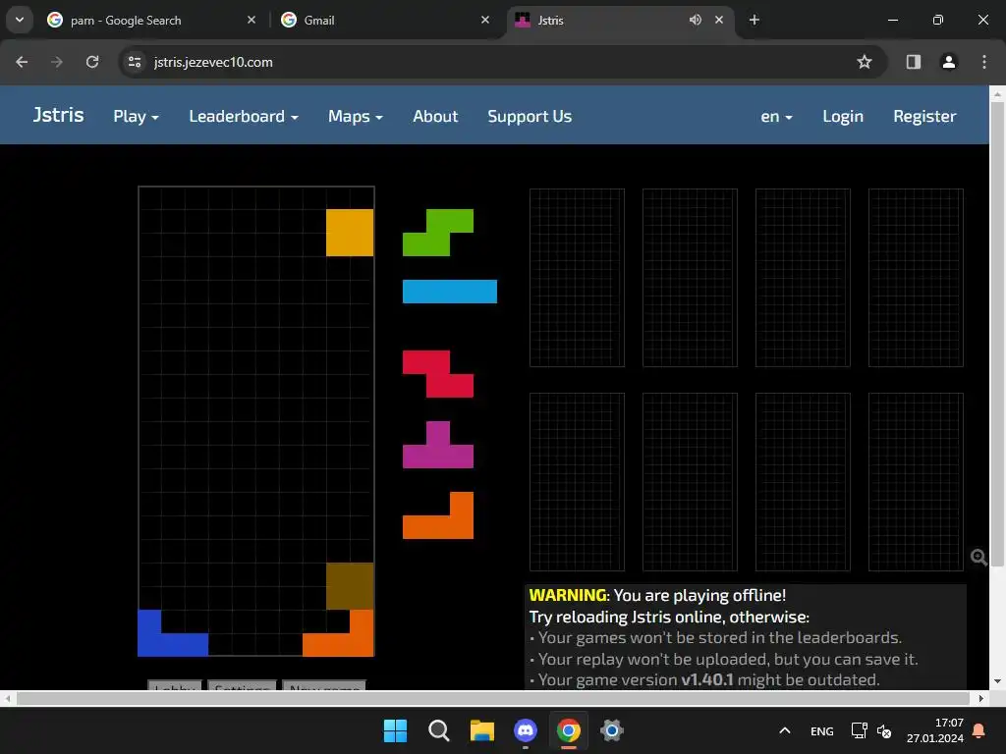The image size is (1006, 754).
Task: Bookmark this page with the star icon
Action: point(865,62)
